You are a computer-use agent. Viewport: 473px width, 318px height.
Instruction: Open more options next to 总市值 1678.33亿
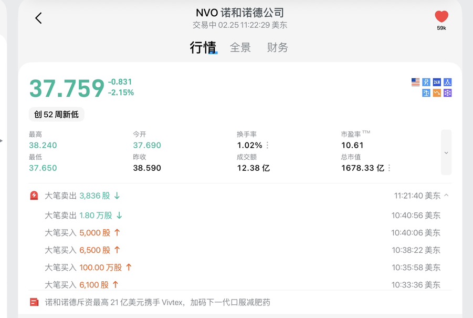(x=389, y=168)
